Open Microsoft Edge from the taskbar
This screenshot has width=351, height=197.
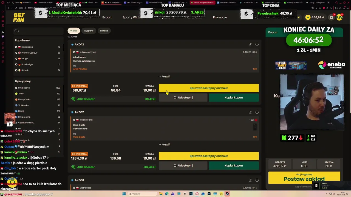click(x=167, y=194)
